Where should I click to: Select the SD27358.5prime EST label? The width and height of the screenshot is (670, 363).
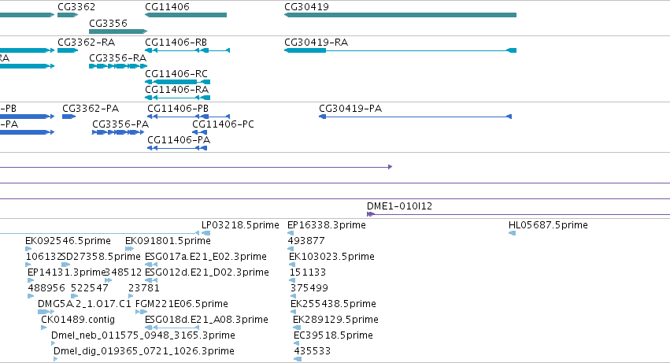click(x=102, y=257)
